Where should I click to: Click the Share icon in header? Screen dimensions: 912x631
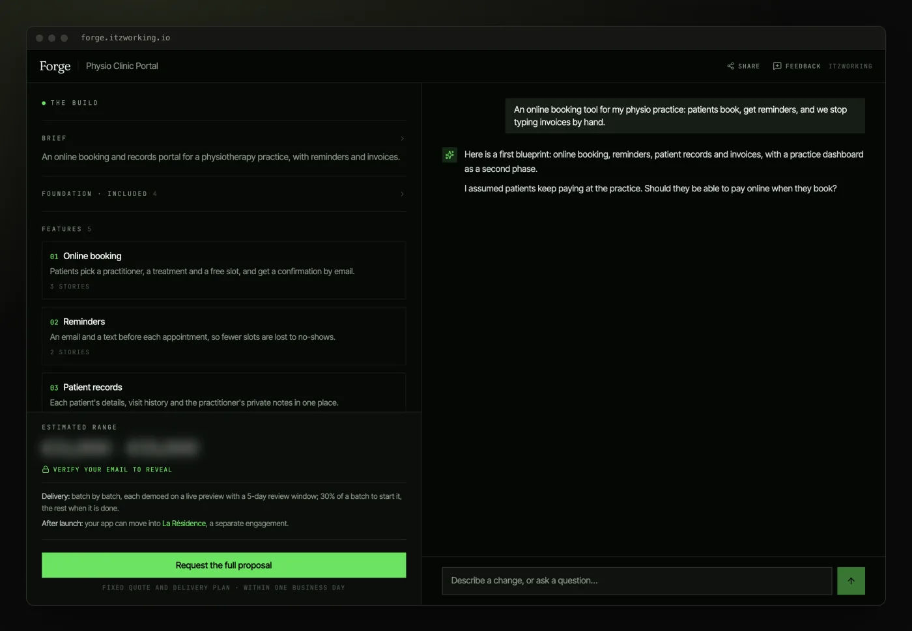730,66
